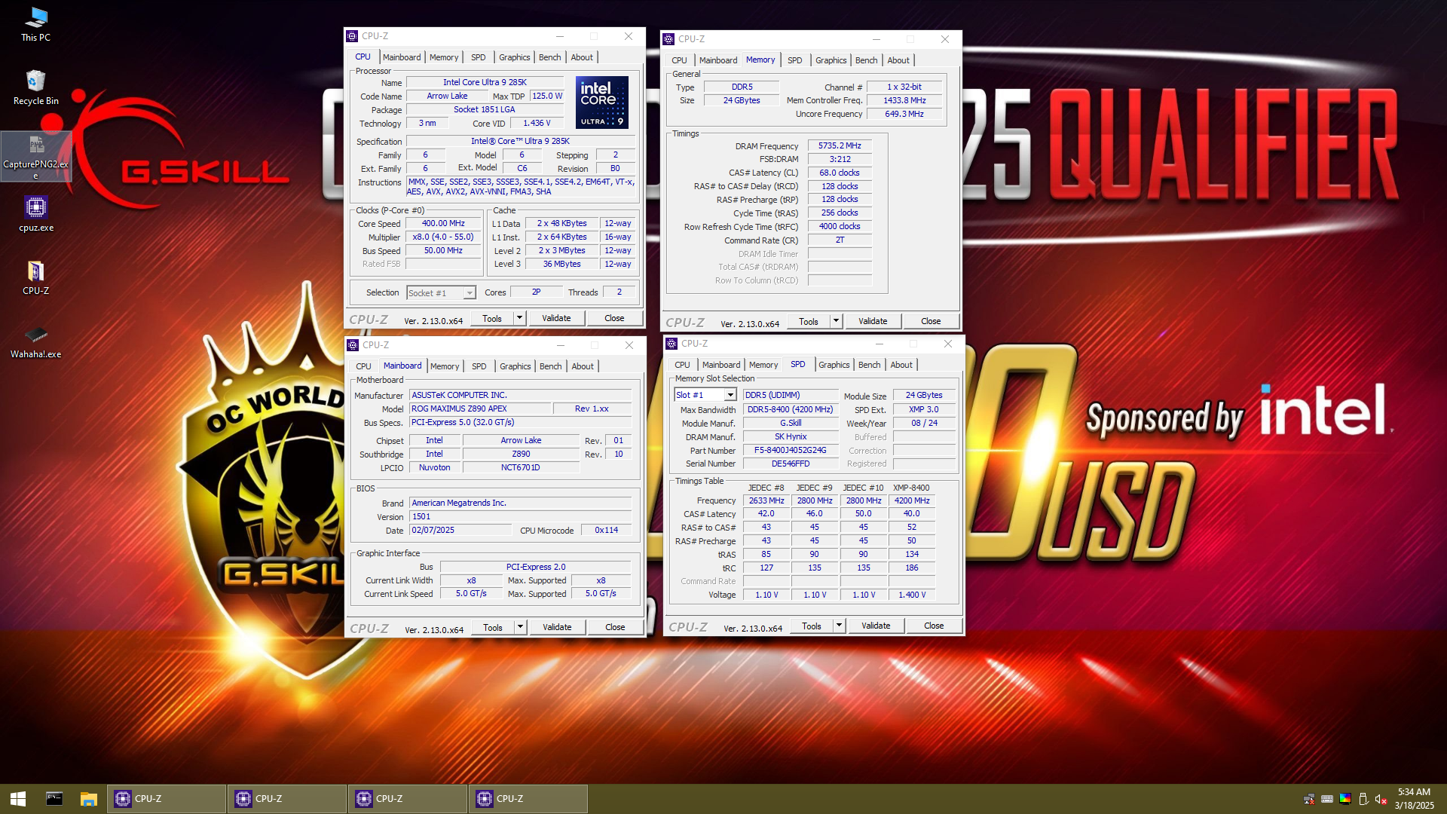Switch to SPD tab in Memory window
This screenshot has width=1447, height=814.
pos(794,60)
